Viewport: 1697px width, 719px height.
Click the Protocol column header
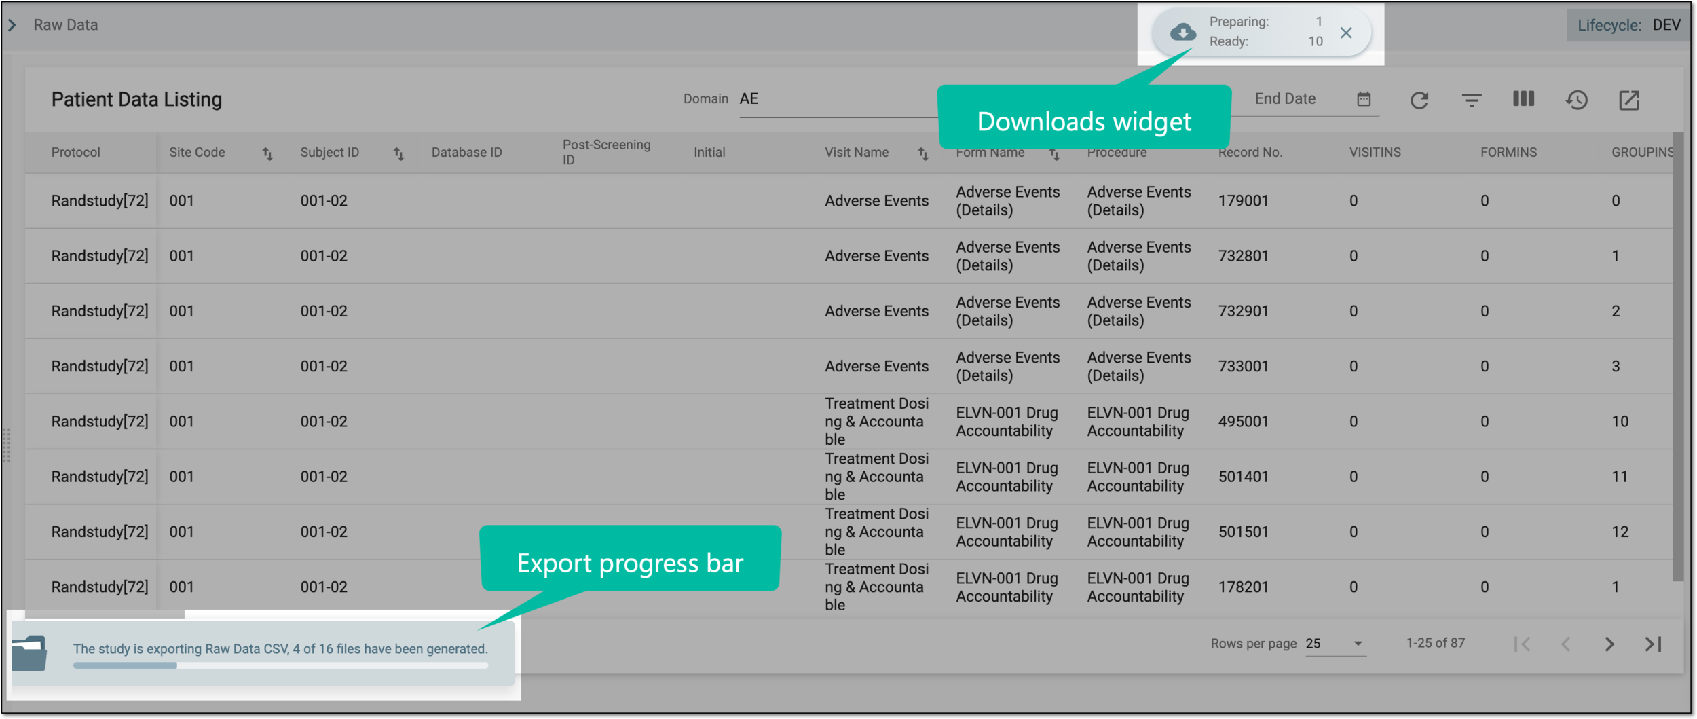pos(76,152)
